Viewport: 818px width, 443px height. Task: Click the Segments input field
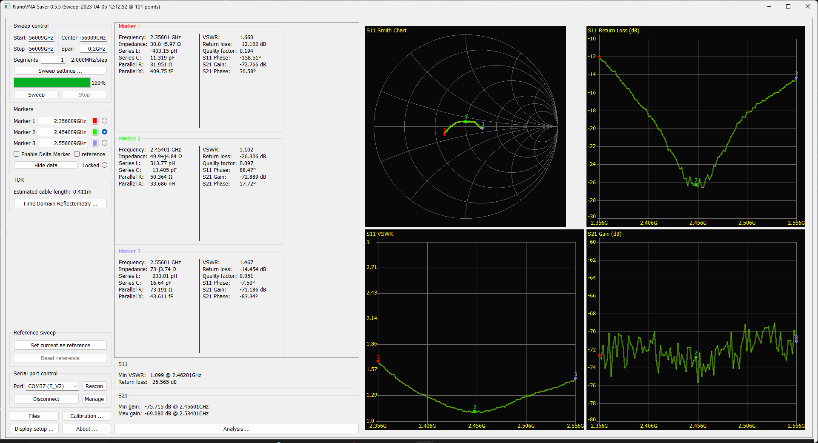tap(53, 60)
